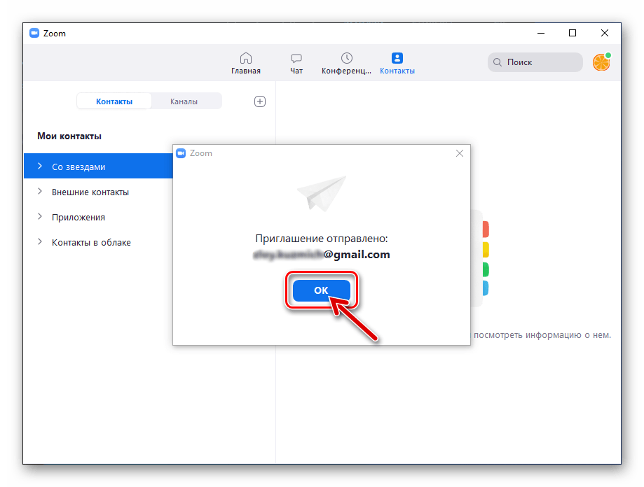Image resolution: width=644 pixels, height=487 pixels.
Task: Click the Zoom logo icon in dialog title
Action: click(x=181, y=153)
